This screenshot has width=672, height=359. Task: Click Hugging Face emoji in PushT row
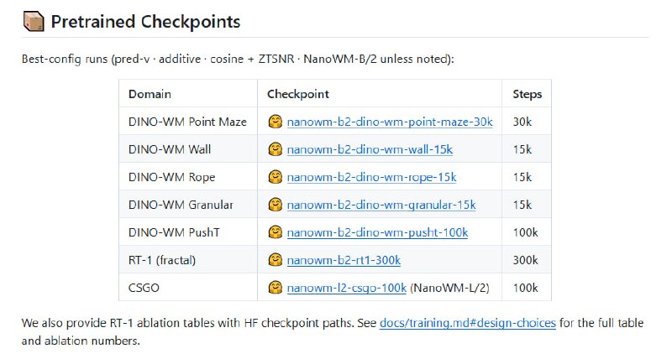coord(276,232)
